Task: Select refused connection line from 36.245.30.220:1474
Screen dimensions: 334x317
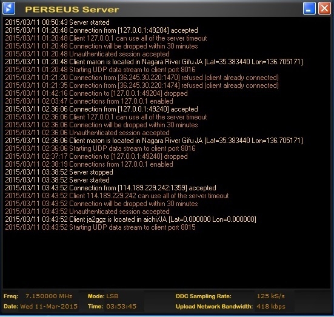Action: click(x=142, y=85)
